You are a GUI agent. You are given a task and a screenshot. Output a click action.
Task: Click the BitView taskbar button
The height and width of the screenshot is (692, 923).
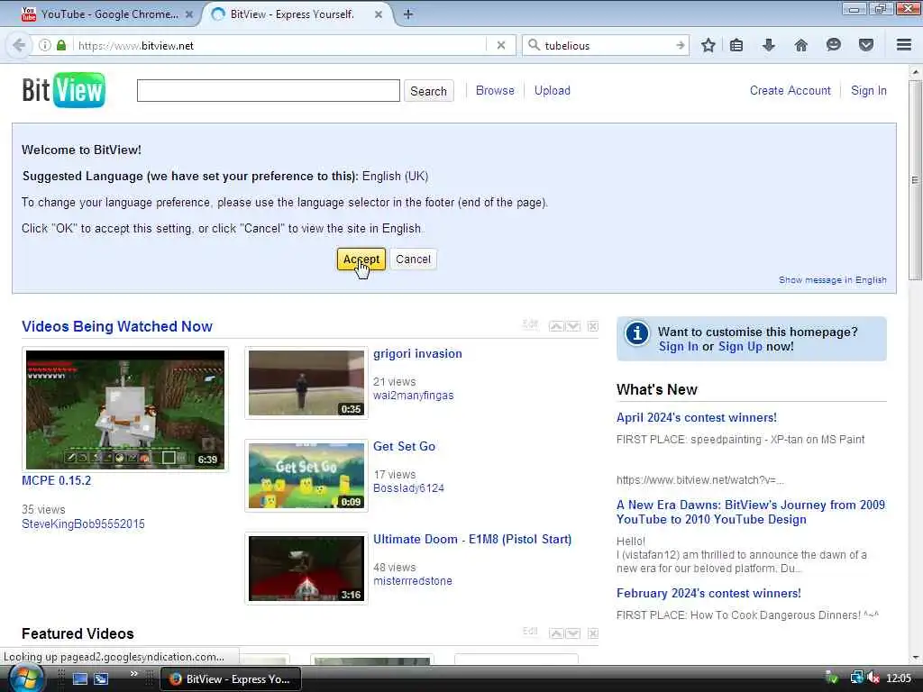pyautogui.click(x=231, y=679)
